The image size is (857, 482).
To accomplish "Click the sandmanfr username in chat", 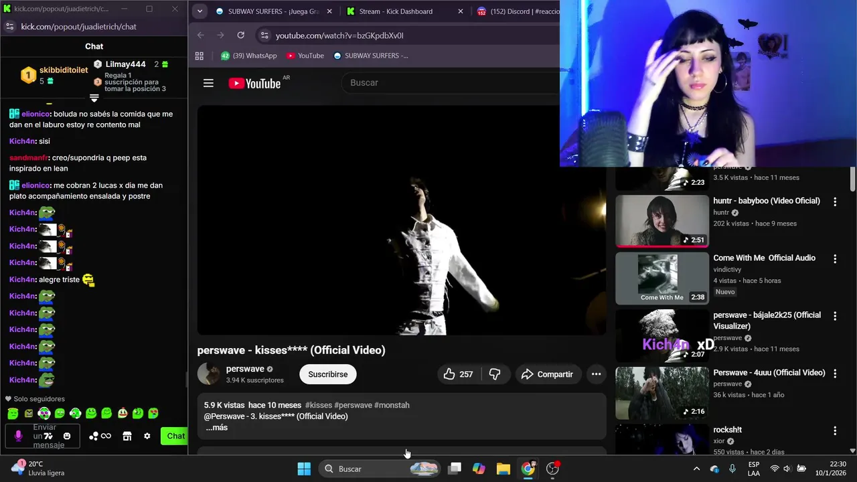I will pos(29,158).
